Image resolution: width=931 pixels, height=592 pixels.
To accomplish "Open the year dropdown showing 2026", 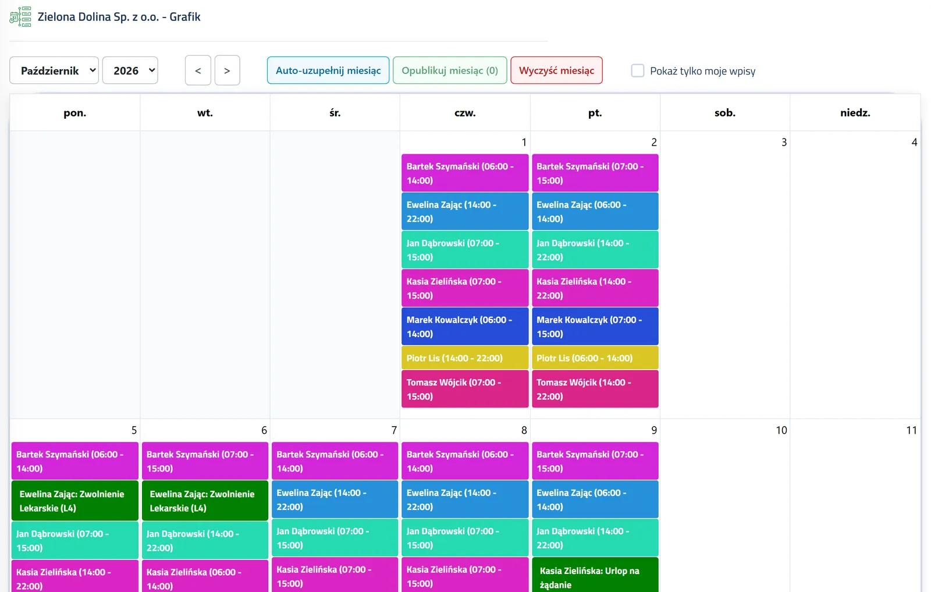I will point(130,70).
